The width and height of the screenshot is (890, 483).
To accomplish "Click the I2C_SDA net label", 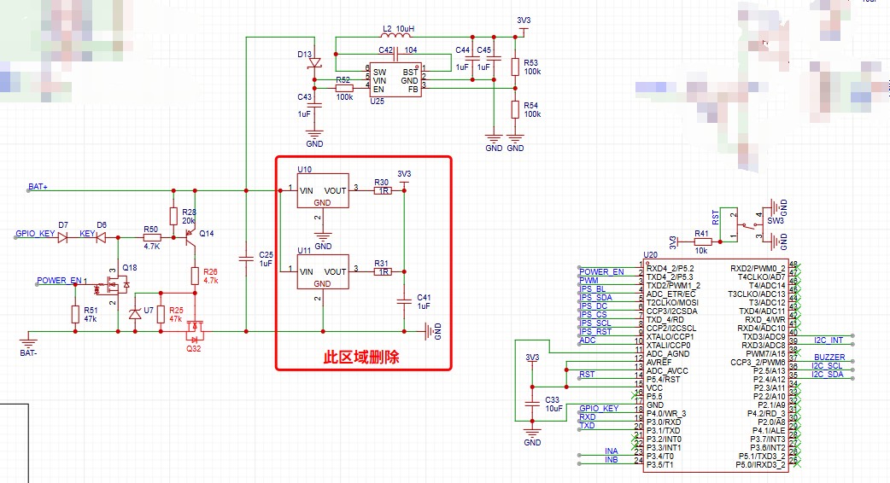I will 827,374.
